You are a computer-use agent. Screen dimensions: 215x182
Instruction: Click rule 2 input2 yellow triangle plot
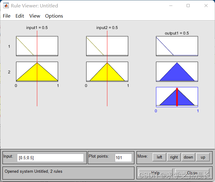(107, 72)
